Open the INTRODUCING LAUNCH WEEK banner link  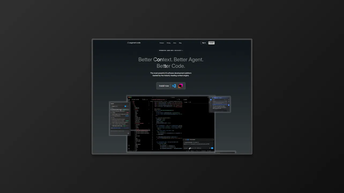[171, 50]
